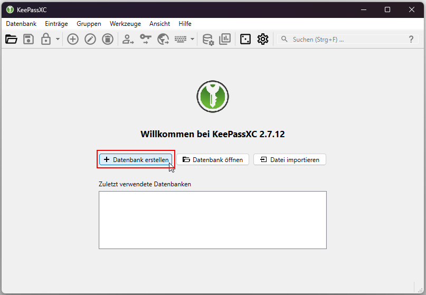Click the search magnifier icon
Image resolution: width=426 pixels, height=295 pixels.
[x=284, y=40]
